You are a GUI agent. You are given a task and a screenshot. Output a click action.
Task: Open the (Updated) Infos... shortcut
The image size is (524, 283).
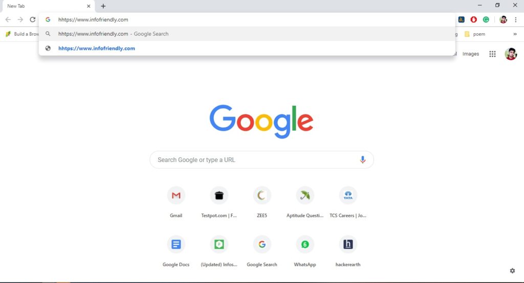219,251
